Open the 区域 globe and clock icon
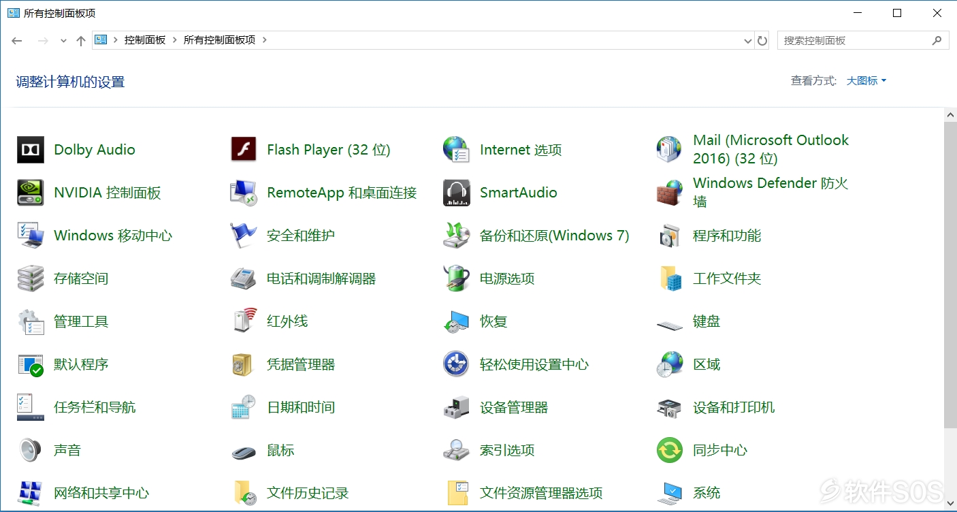Image resolution: width=957 pixels, height=512 pixels. click(x=669, y=364)
